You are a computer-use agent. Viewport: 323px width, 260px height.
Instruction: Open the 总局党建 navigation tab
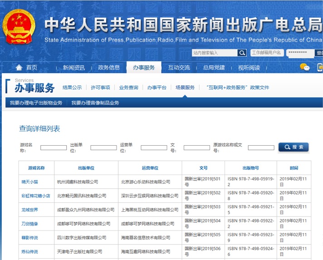click(214, 68)
